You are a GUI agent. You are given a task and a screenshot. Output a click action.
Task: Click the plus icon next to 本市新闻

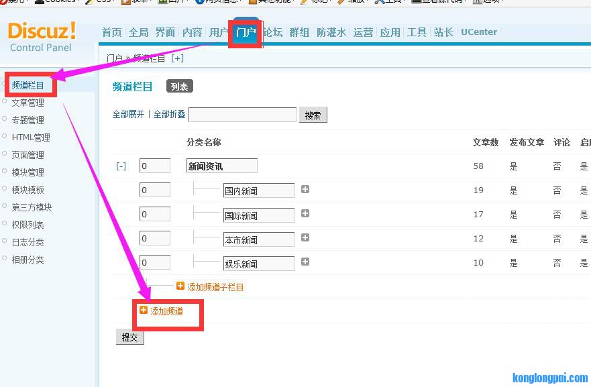pyautogui.click(x=305, y=238)
